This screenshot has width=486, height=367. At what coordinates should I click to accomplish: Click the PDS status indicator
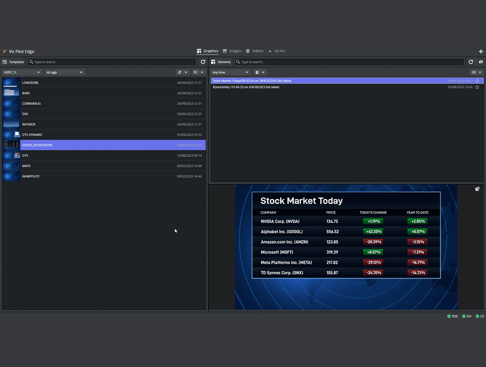pos(452,316)
